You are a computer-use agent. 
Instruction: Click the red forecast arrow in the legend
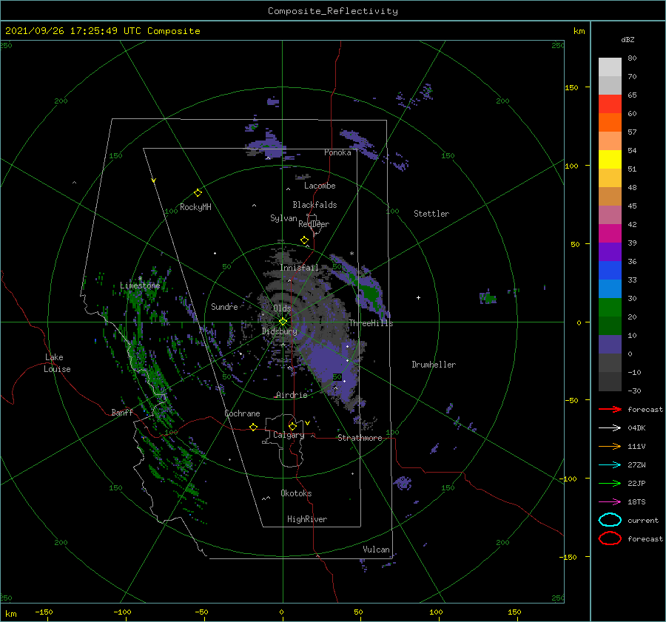click(x=610, y=409)
